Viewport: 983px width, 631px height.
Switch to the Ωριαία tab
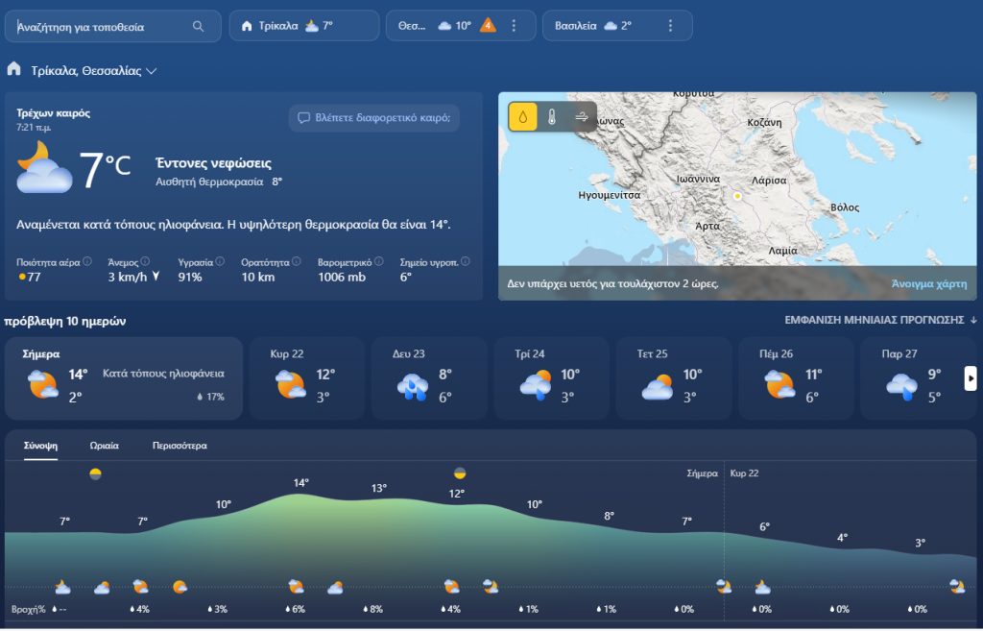tap(105, 446)
